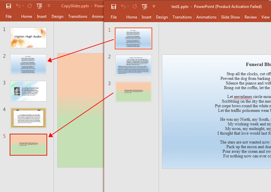This screenshot has height=192, width=271.
Task: Click line 'He was my North, my South'
Action: [246, 119]
